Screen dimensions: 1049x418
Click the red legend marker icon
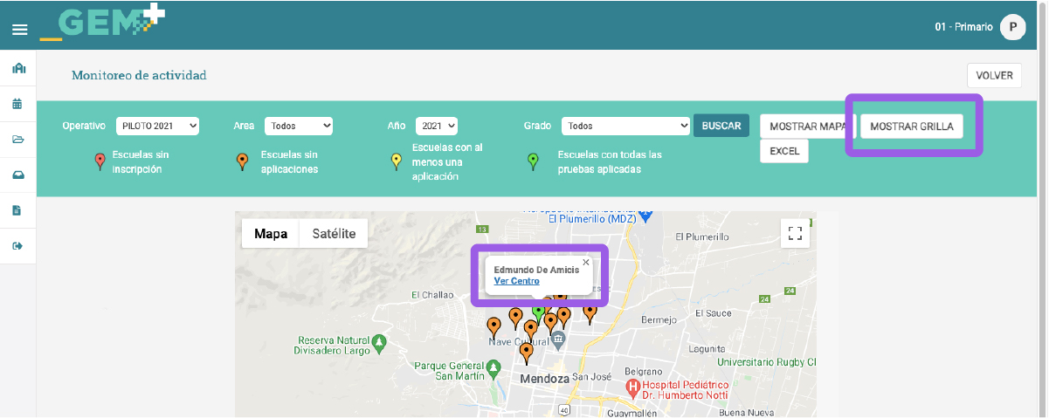[100, 161]
